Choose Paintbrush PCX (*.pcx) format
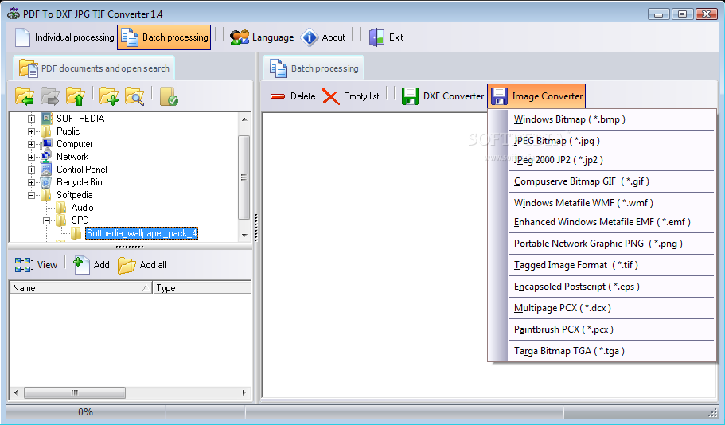This screenshot has height=425, width=725. click(x=611, y=329)
